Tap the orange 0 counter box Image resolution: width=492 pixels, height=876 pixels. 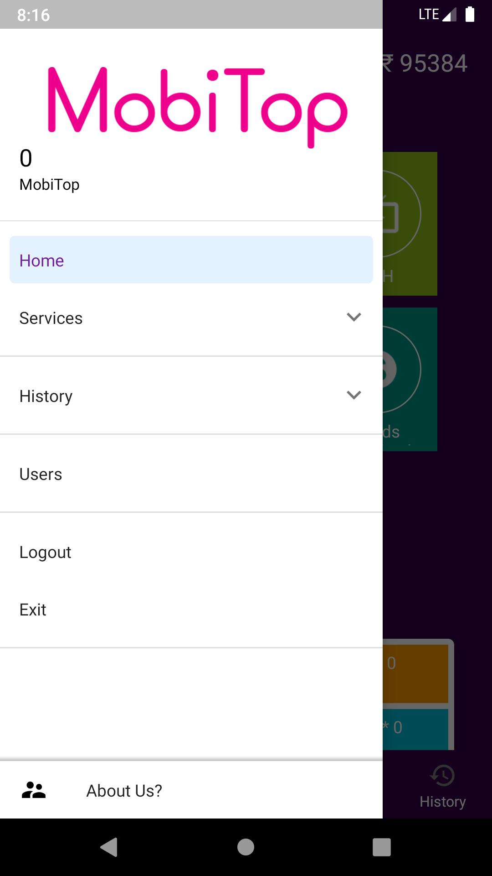(x=415, y=673)
